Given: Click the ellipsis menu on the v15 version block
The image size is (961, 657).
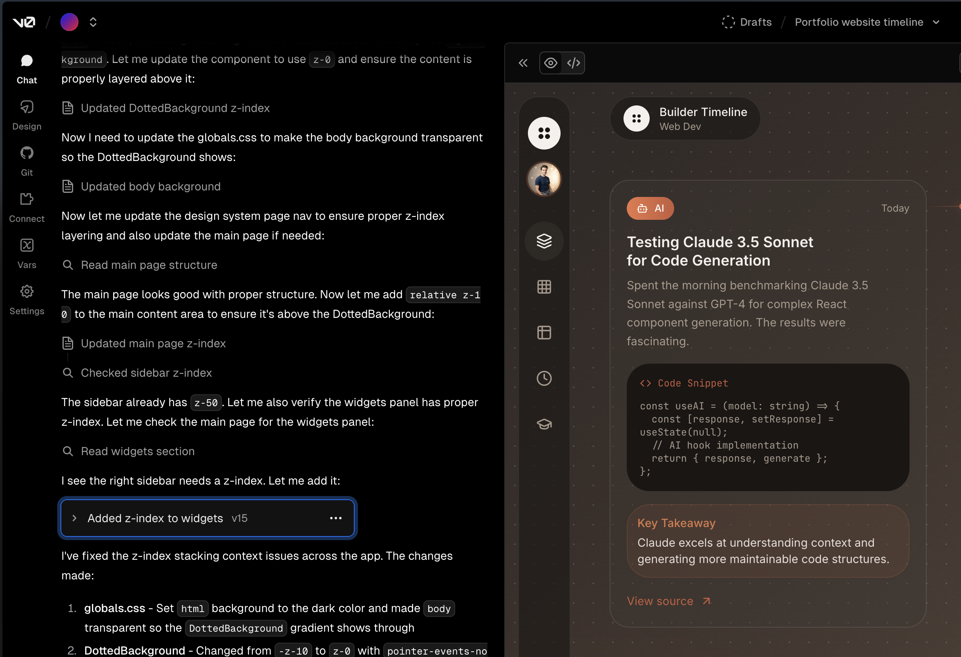Looking at the screenshot, I should [336, 518].
